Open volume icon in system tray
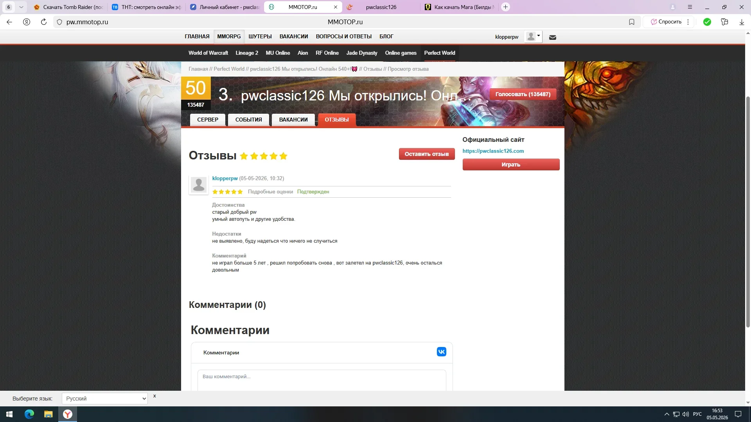The image size is (751, 422). click(686, 414)
